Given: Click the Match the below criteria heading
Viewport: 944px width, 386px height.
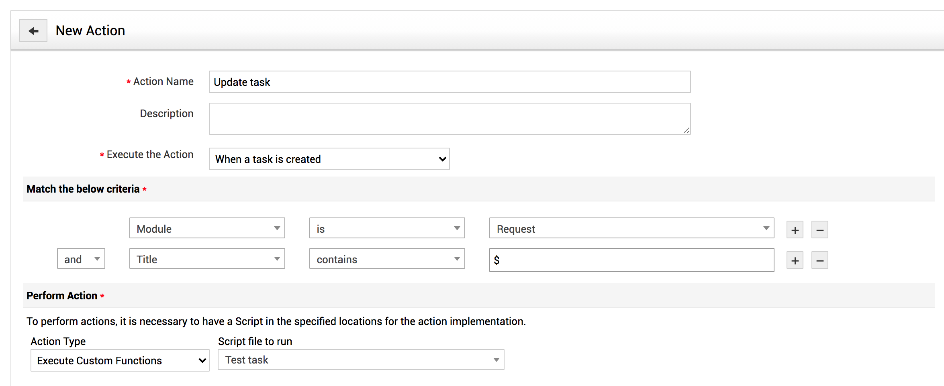Looking at the screenshot, I should click(x=83, y=189).
